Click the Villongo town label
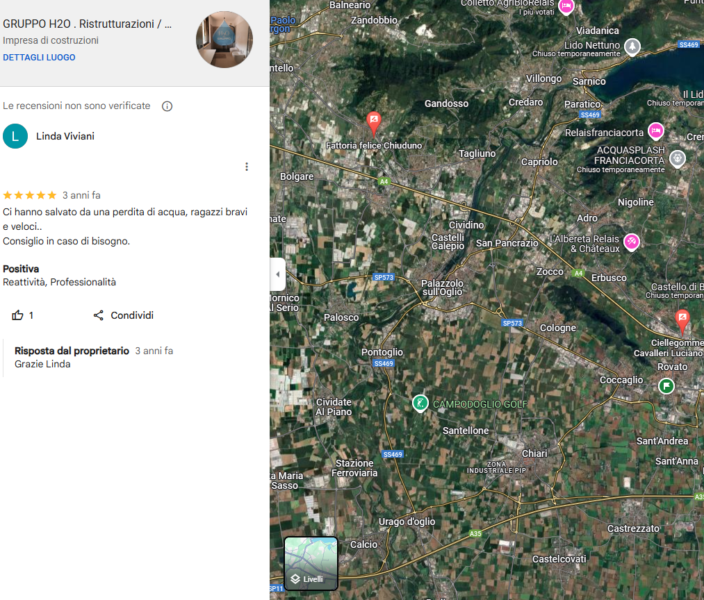Image resolution: width=704 pixels, height=600 pixels. coord(543,78)
